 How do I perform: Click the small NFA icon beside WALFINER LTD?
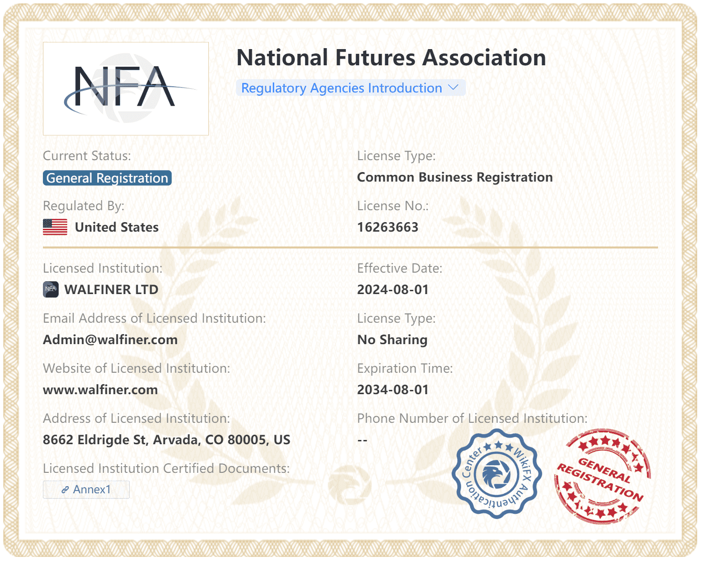pos(51,289)
